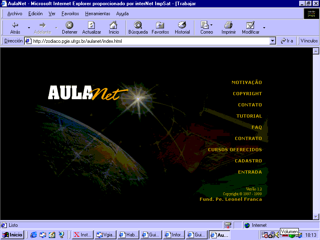
Task: Expand the Correo mail dropdown arrow
Action: (212, 25)
